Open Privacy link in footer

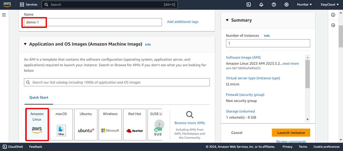point(288,147)
